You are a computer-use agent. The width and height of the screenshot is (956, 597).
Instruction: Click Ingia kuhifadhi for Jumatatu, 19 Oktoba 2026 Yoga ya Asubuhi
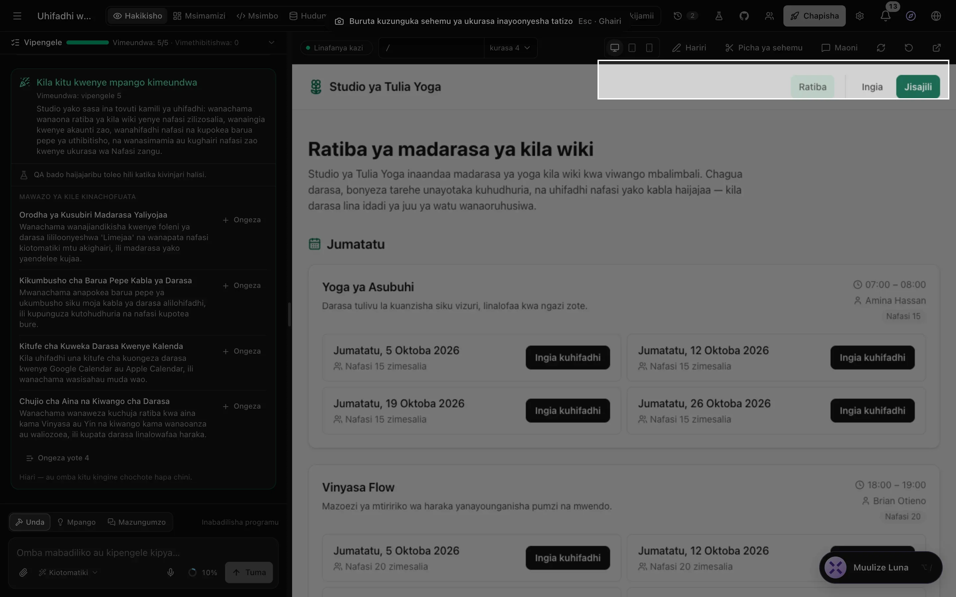(568, 410)
